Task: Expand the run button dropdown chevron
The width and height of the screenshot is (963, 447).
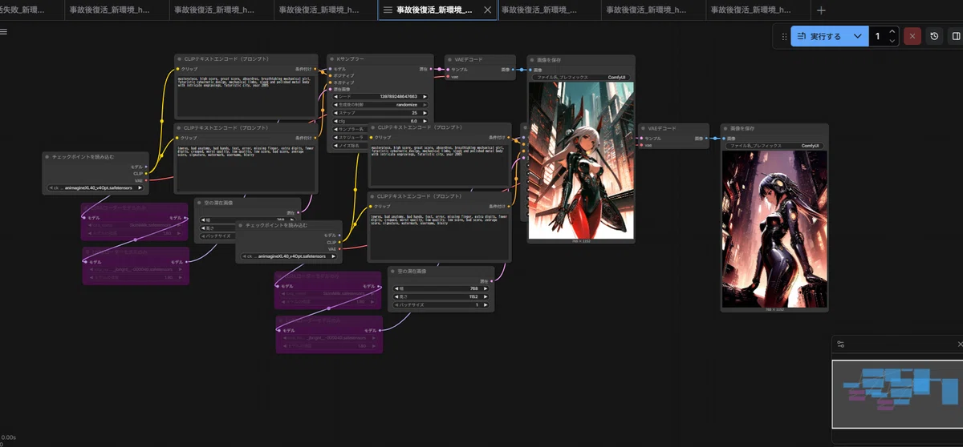Action: click(x=858, y=37)
